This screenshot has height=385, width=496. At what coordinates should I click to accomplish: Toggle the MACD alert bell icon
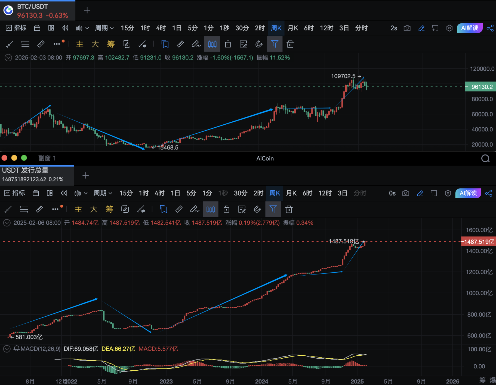17,349
